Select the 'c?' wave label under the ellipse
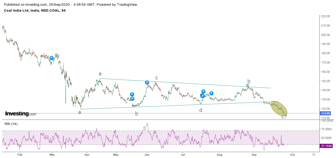 click(x=284, y=117)
